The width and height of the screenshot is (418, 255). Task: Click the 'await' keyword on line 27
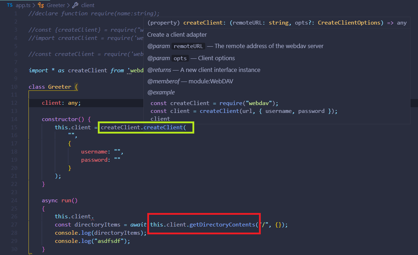tap(138, 225)
